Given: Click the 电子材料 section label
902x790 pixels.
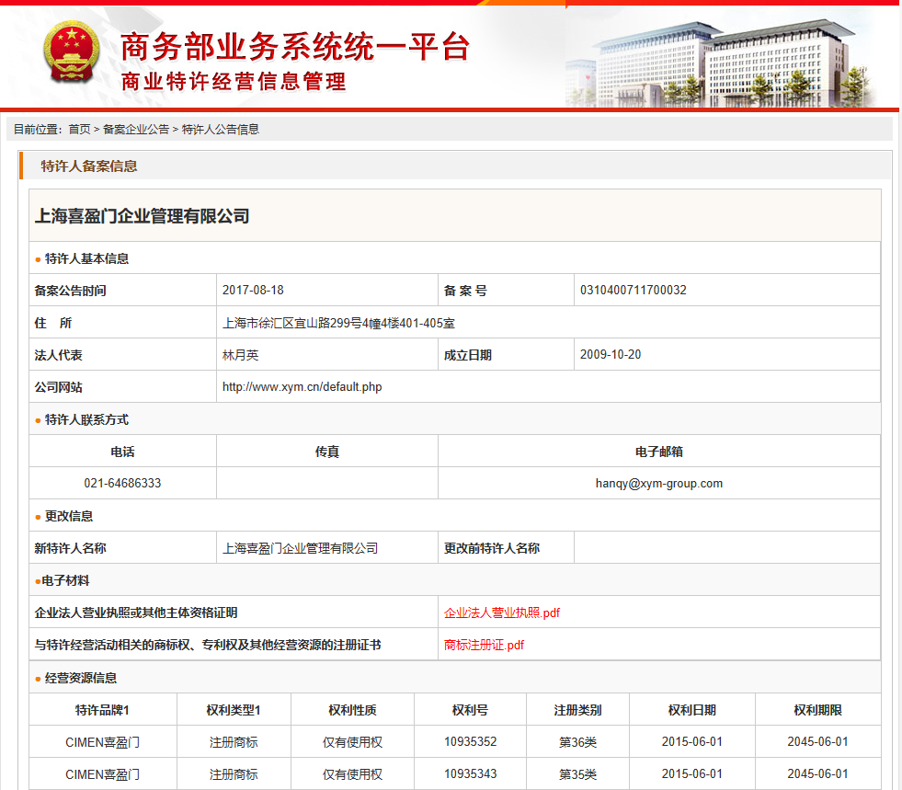Looking at the screenshot, I should (65, 580).
